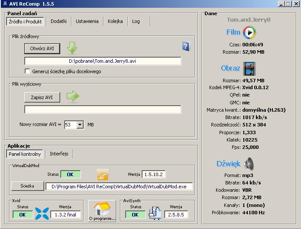The width and height of the screenshot is (301, 229).
Task: Click the frame count value 10225
Action: 250,140
